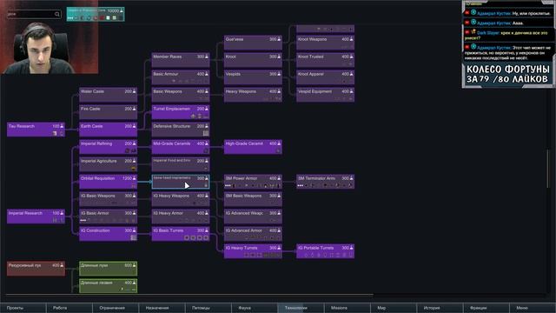Select the Gue'vesa research node

253,43
